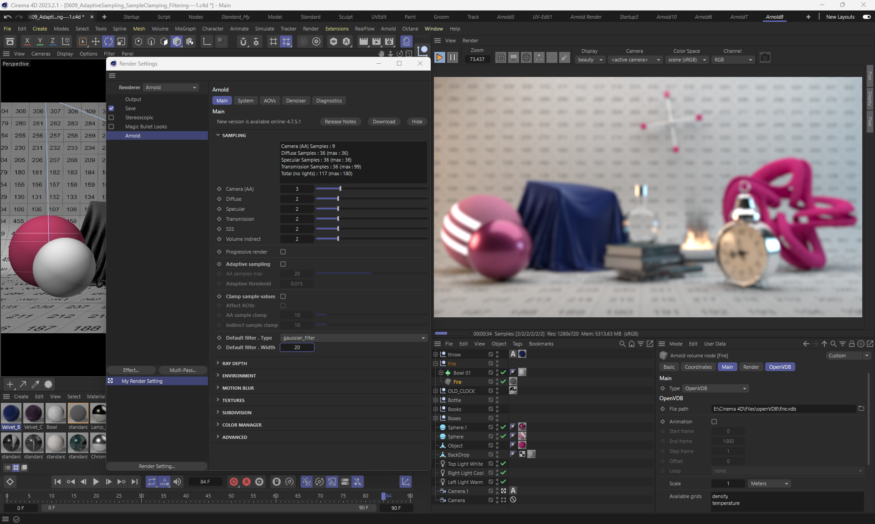The height and width of the screenshot is (524, 875).
Task: Start the IPR render play button
Action: (439, 57)
